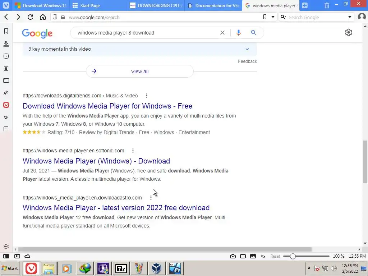Open the Windows Start menu
368x276 pixels.
click(x=10, y=268)
